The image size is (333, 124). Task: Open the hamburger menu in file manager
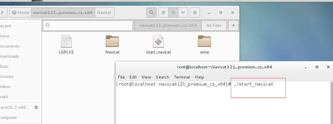coord(195,12)
